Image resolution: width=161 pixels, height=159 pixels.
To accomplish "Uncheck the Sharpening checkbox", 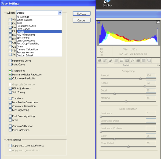I will tap(10, 71).
